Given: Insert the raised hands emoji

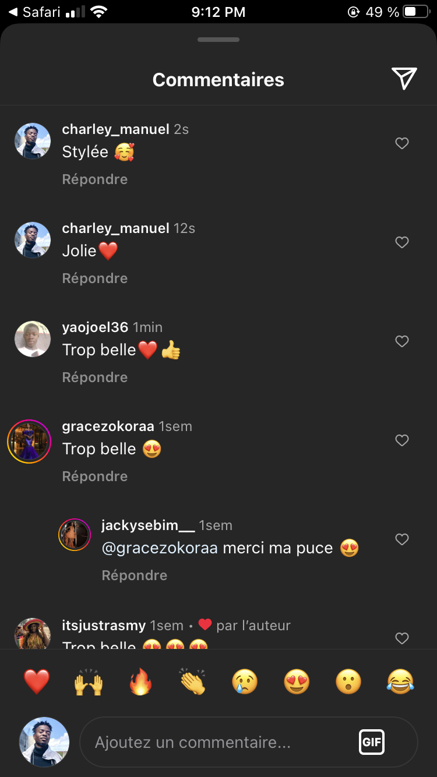Looking at the screenshot, I should click(89, 681).
